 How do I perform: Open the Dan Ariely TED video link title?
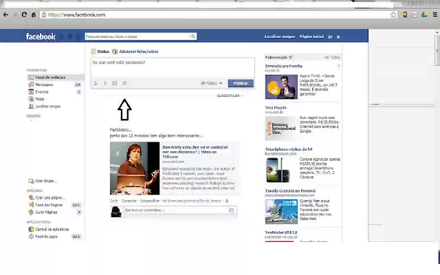pos(195,152)
